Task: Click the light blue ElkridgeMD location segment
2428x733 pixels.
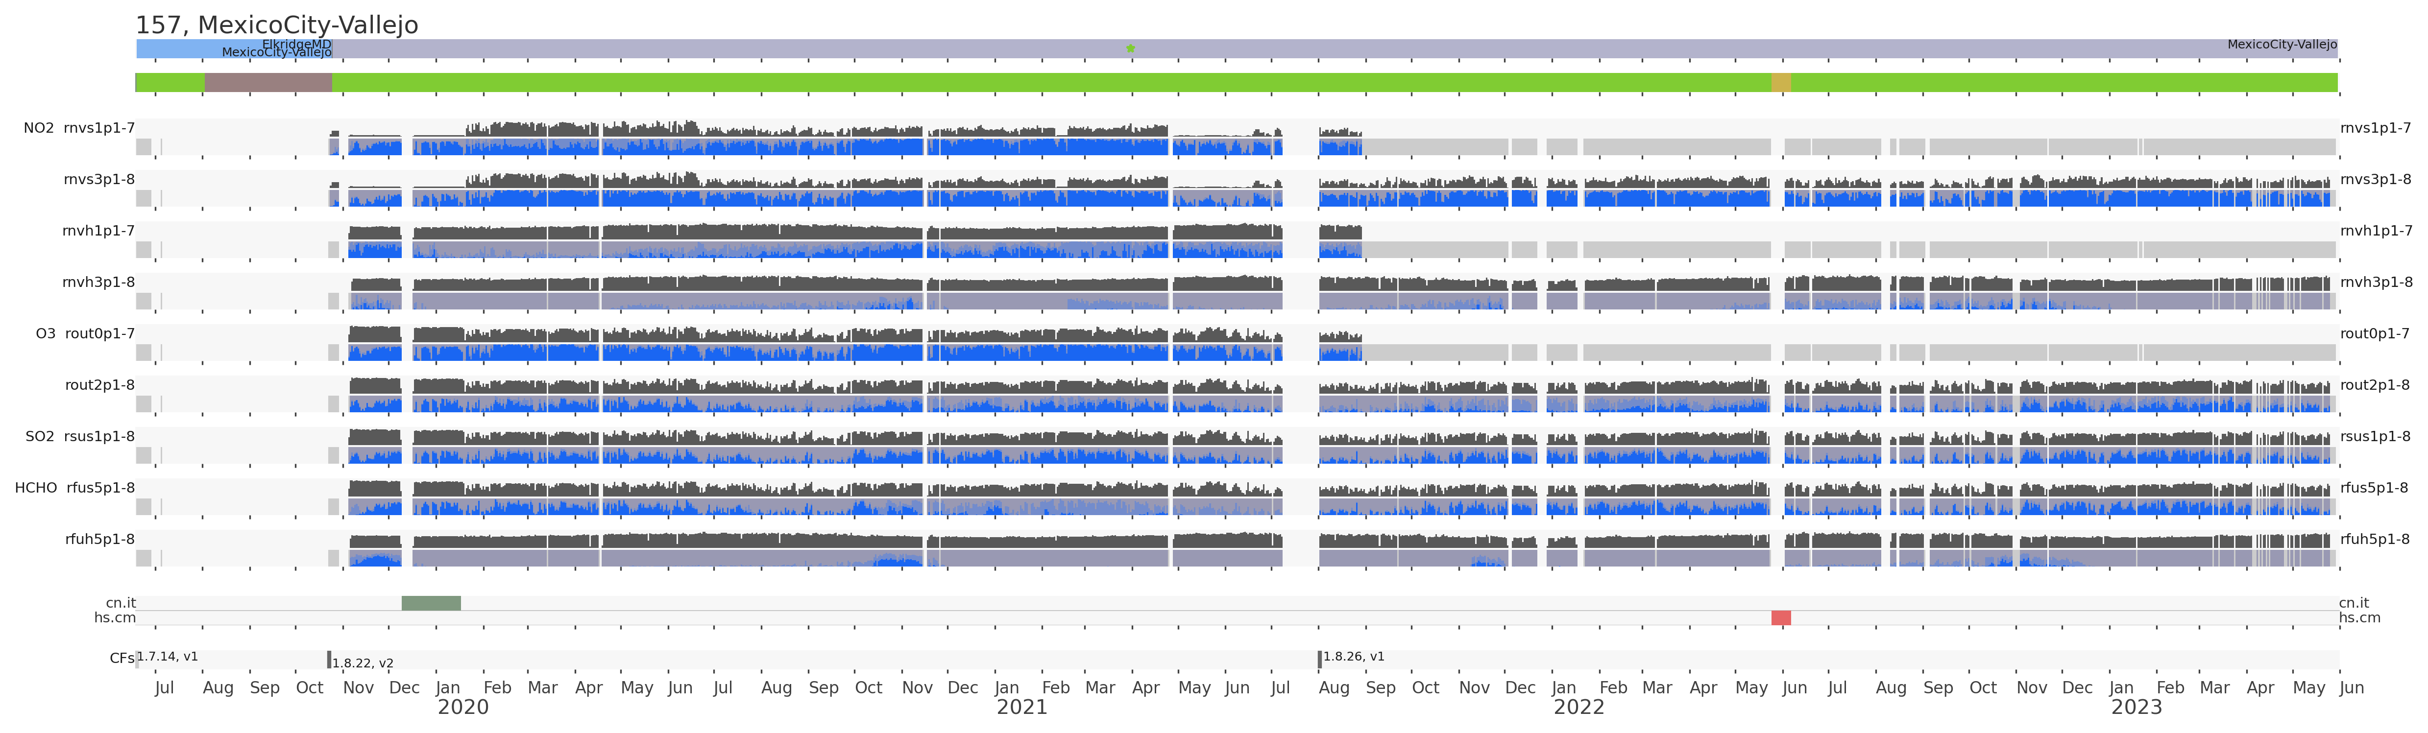Action: (198, 48)
